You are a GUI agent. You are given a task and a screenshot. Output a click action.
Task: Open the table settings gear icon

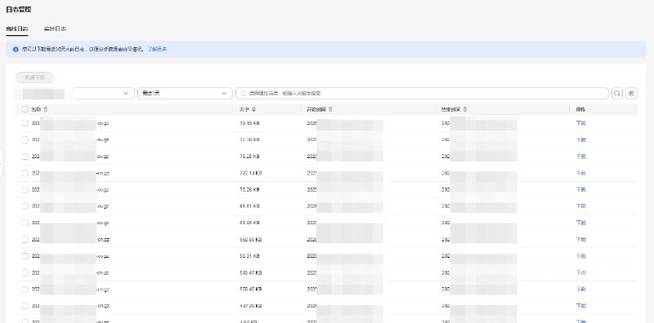(631, 93)
